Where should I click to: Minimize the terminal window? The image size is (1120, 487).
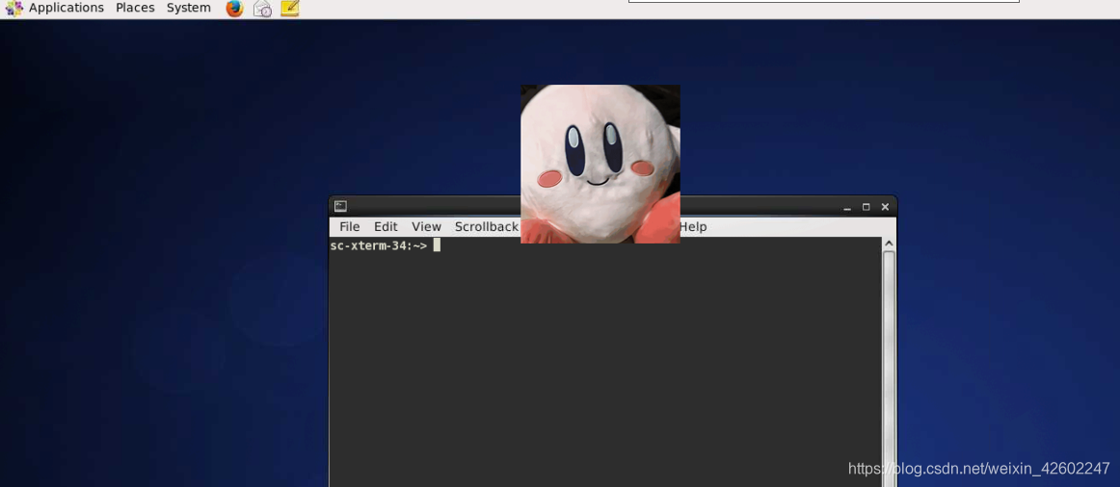point(847,208)
